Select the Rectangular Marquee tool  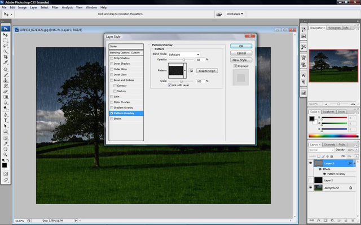coord(6,40)
